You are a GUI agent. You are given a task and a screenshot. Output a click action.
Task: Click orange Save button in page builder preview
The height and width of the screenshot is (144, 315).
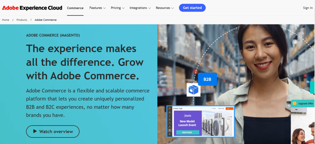tap(230, 108)
